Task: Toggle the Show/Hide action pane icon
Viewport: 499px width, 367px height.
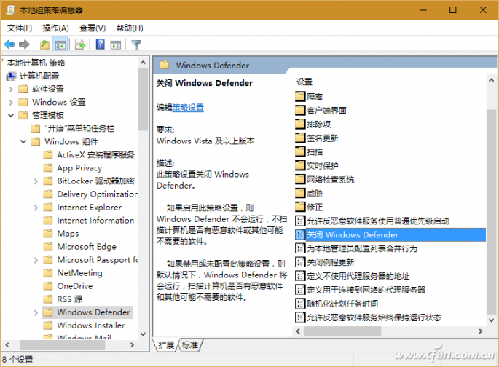Action: 116,44
